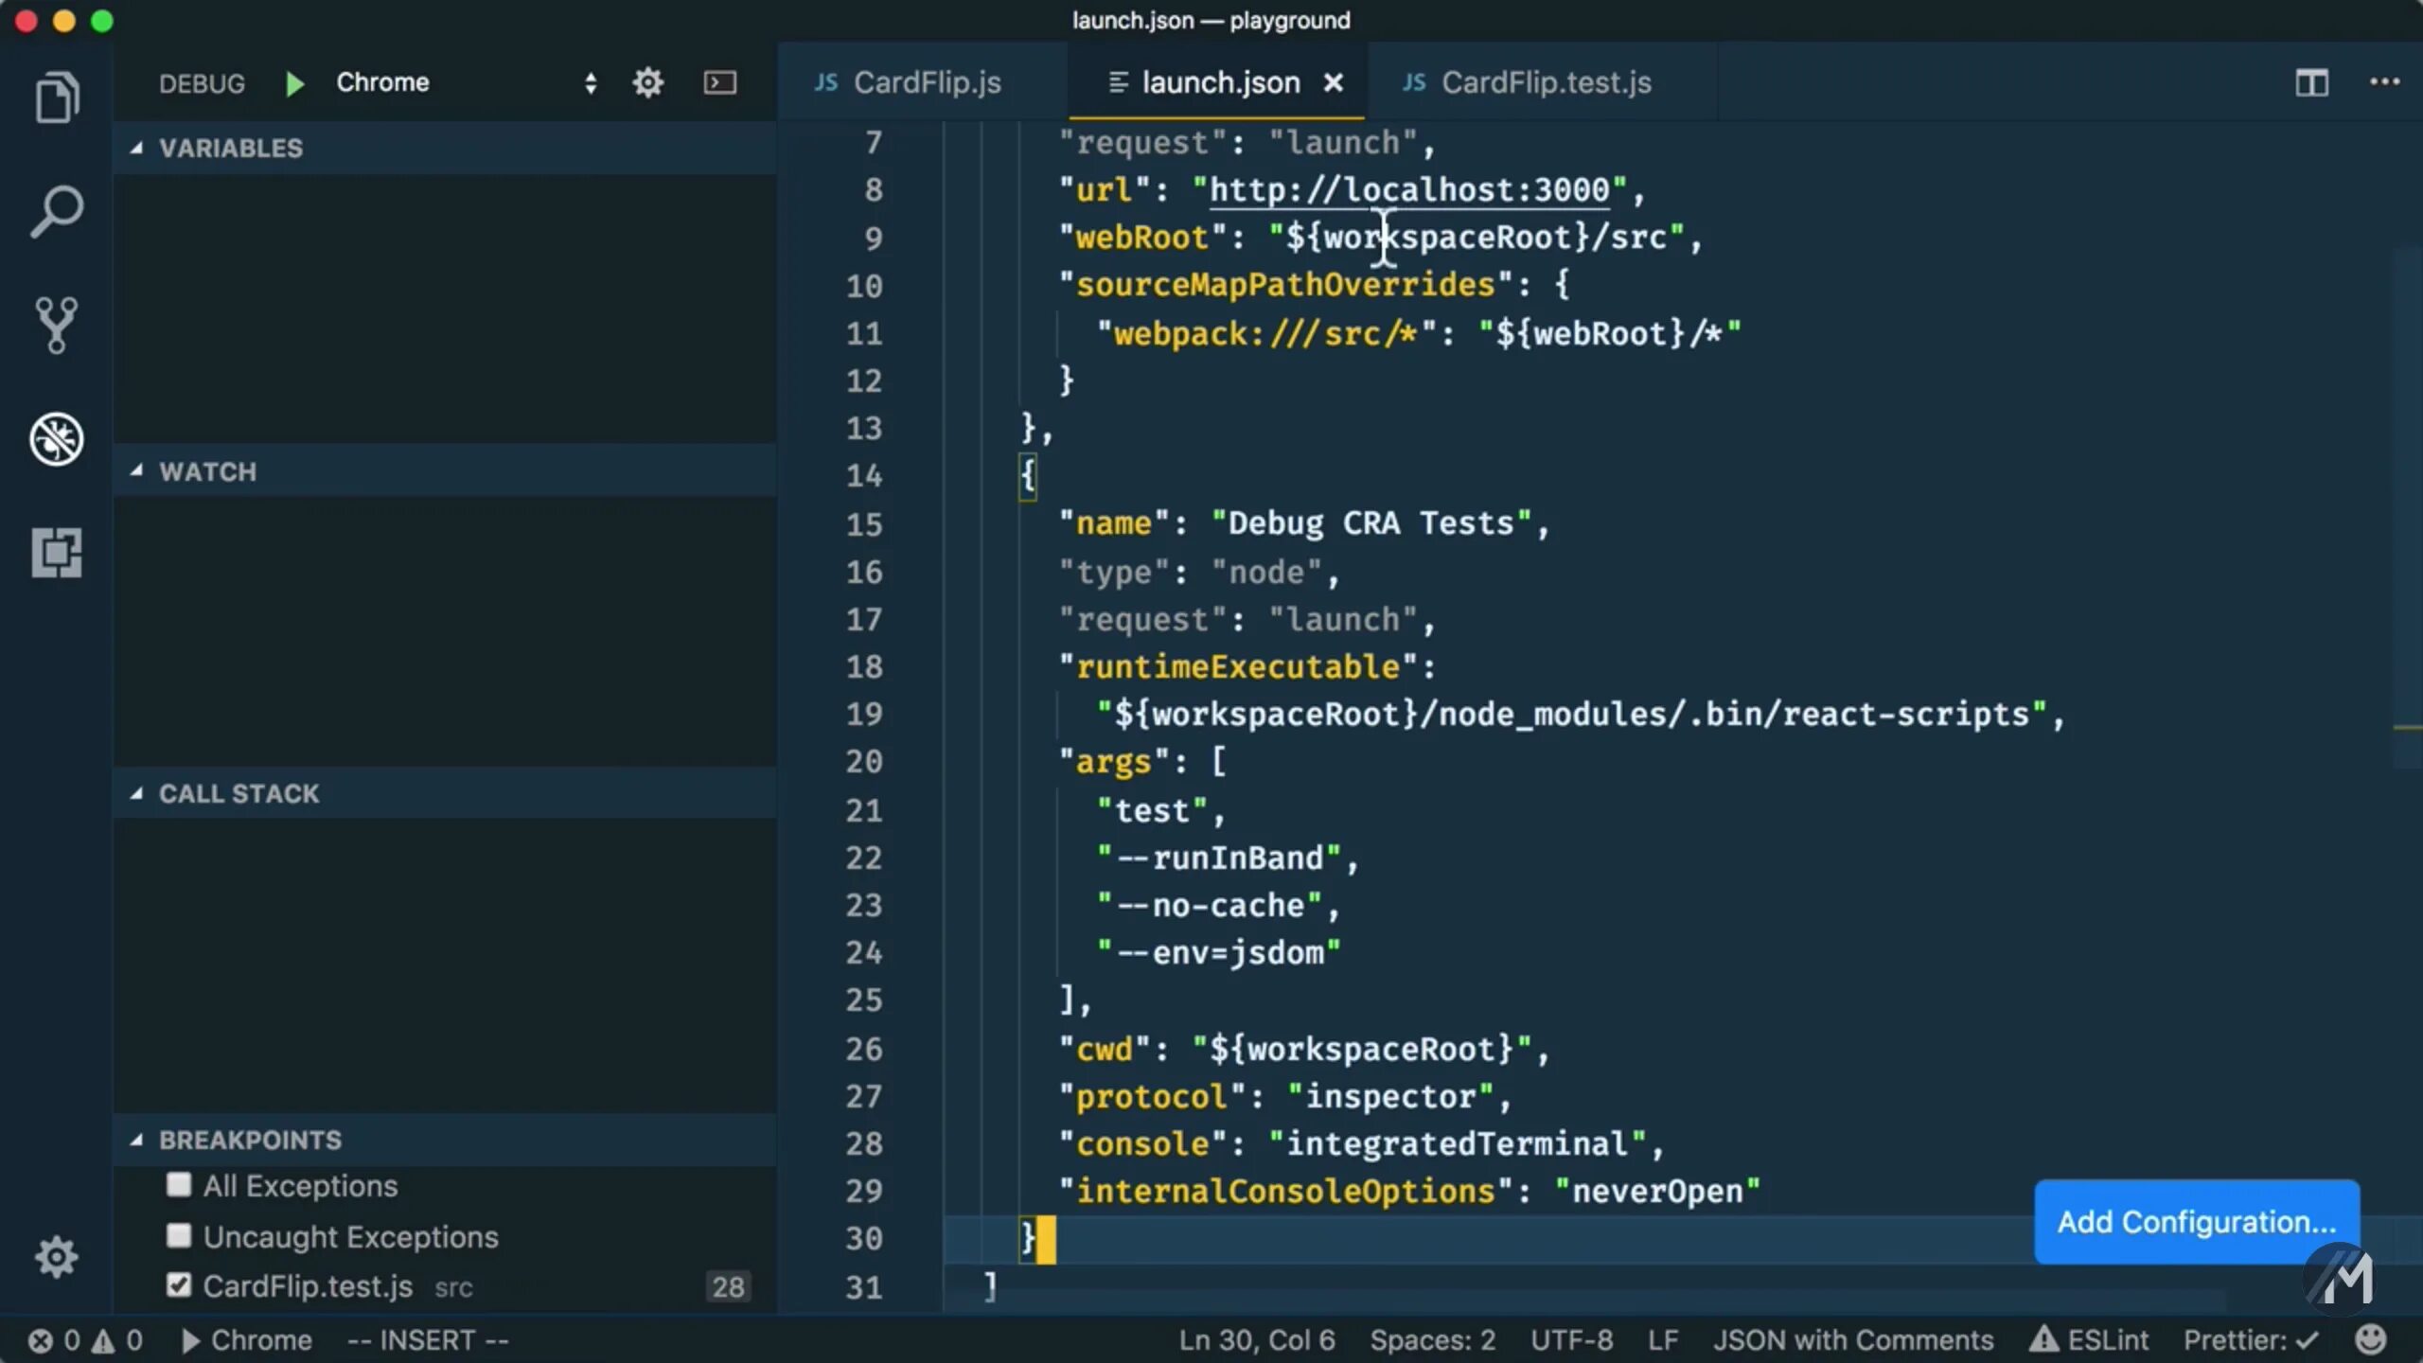Screen dimensions: 2423x1363
Task: Switch to the CardFlip.test.js tab
Action: click(x=1545, y=83)
